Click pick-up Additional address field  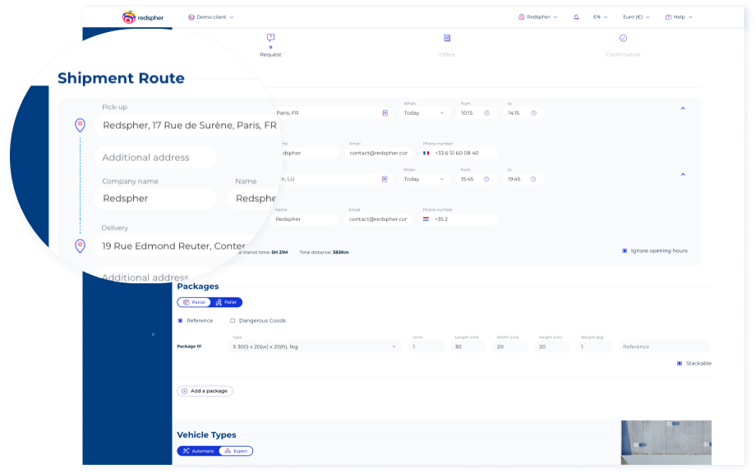click(154, 158)
